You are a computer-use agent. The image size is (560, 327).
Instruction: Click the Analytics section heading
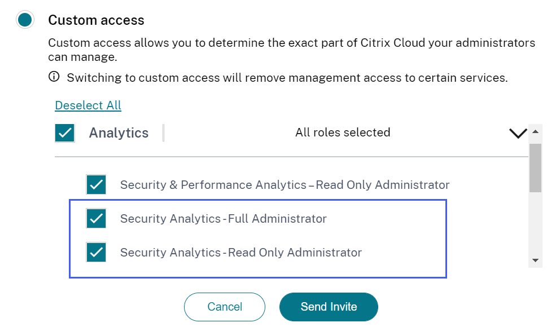119,133
